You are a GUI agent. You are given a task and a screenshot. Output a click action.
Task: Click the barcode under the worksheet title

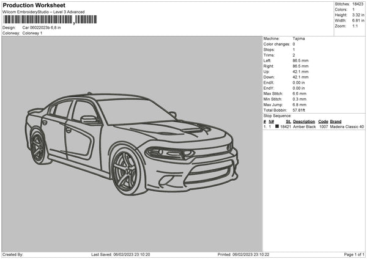pyautogui.click(x=38, y=20)
